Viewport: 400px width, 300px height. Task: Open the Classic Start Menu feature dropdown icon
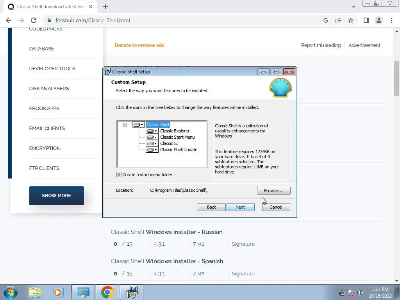pyautogui.click(x=152, y=137)
